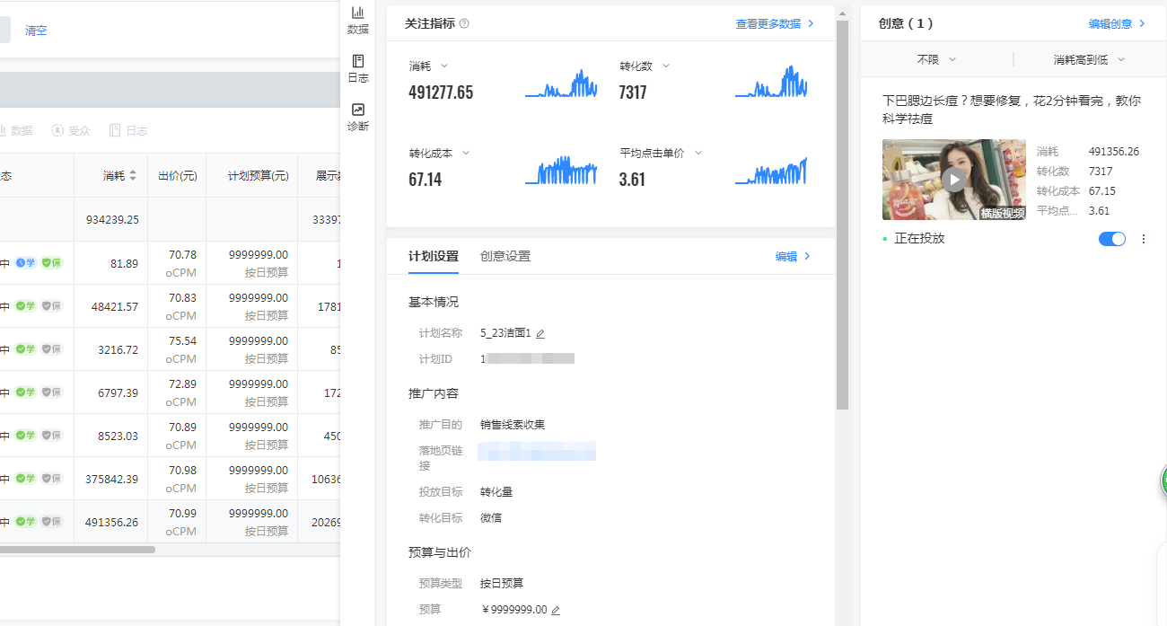The width and height of the screenshot is (1167, 626).
Task: Open the 诊断 diagnosis panel
Action: 357,118
